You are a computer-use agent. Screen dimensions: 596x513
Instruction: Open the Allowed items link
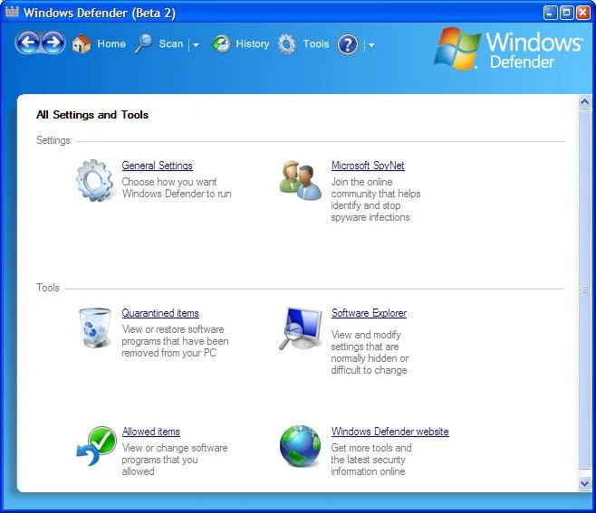[150, 432]
